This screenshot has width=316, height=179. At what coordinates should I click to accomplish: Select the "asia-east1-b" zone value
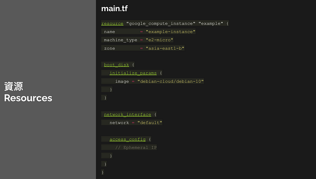(x=165, y=48)
